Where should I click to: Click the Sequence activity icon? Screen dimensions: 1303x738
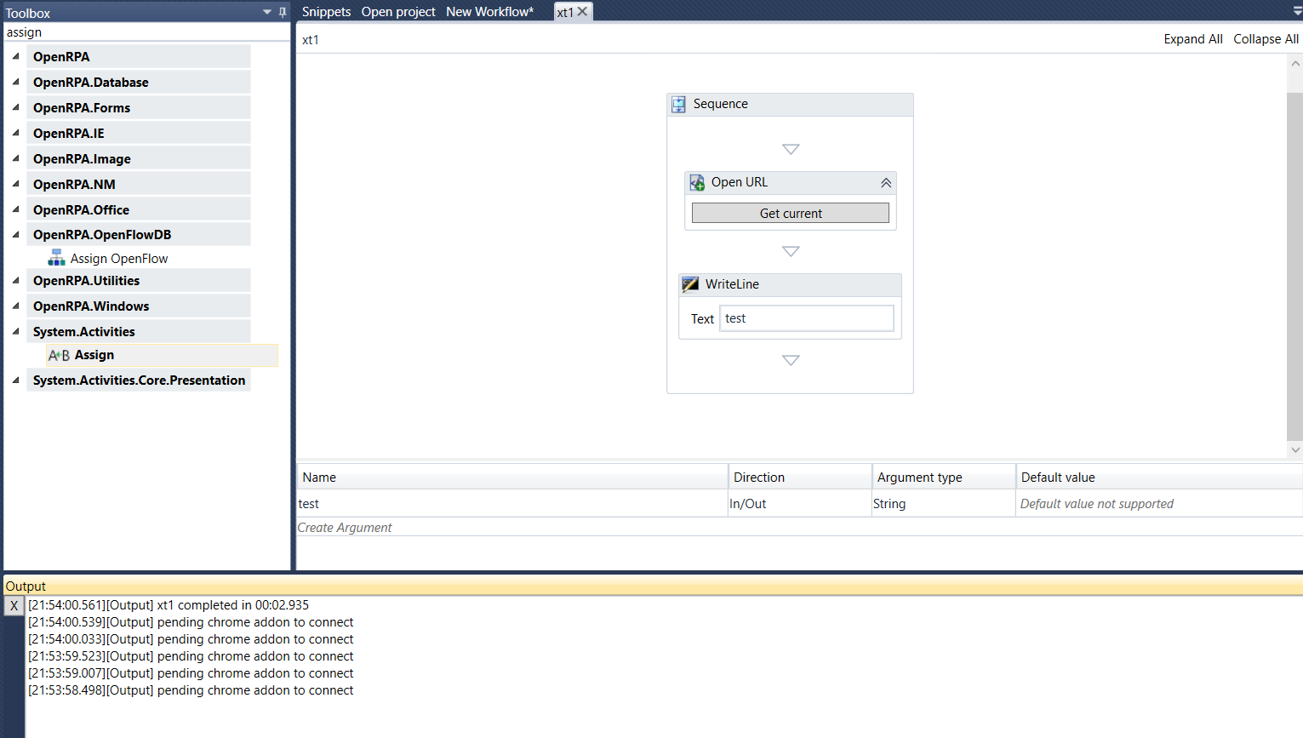(x=678, y=105)
